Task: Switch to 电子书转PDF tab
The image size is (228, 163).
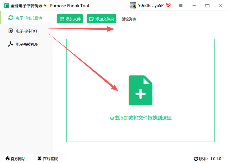Action: [27, 44]
